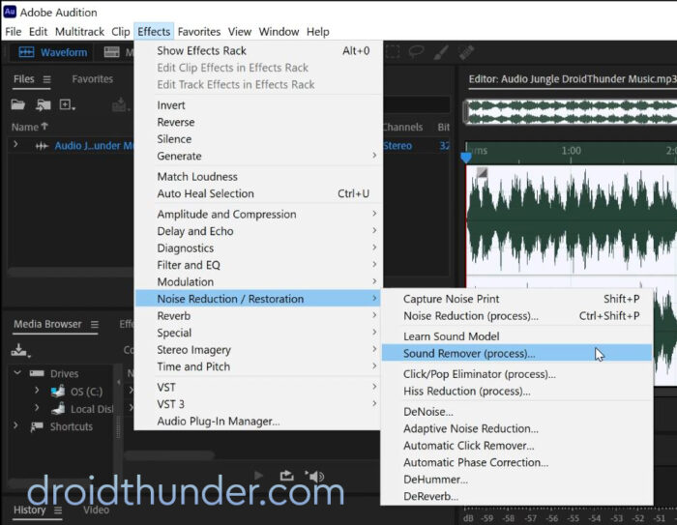
Task: Select Noise Reduction / Restoration entry
Action: (x=258, y=299)
